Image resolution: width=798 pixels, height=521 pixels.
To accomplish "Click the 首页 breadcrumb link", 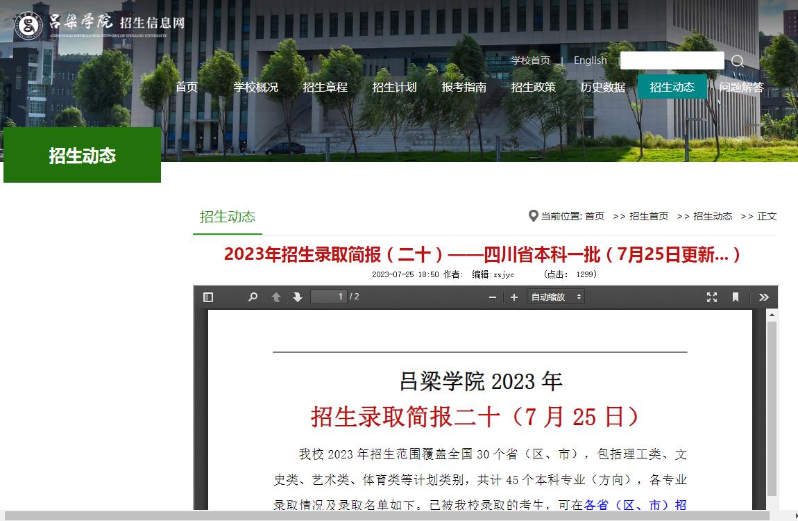I will pos(595,217).
